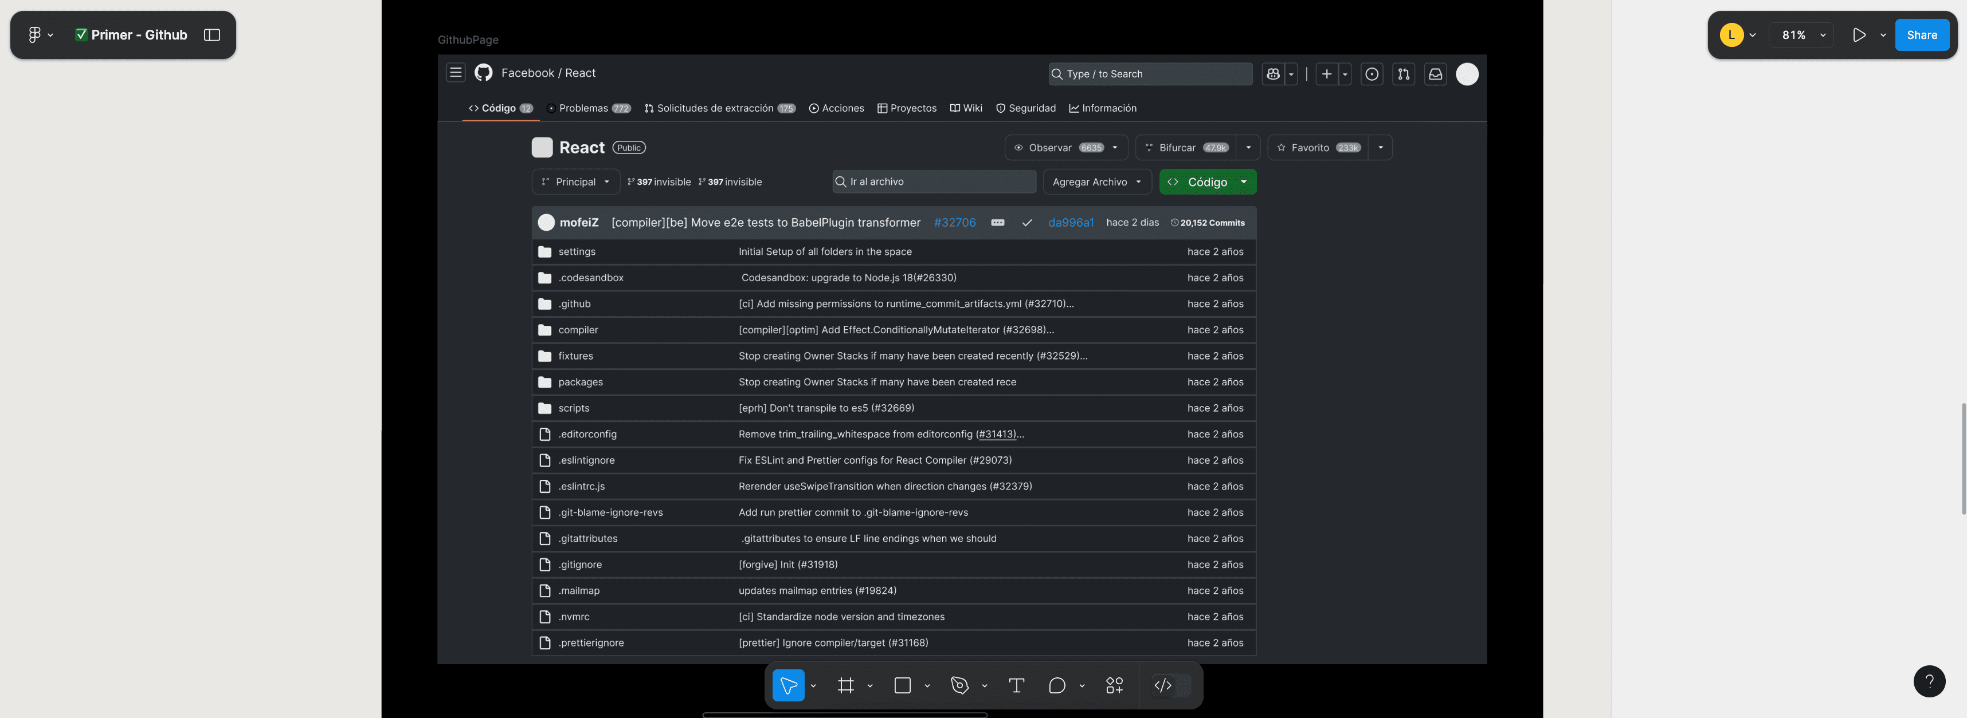Open the issues circle icon in header
This screenshot has height=718, width=1967.
[1372, 74]
